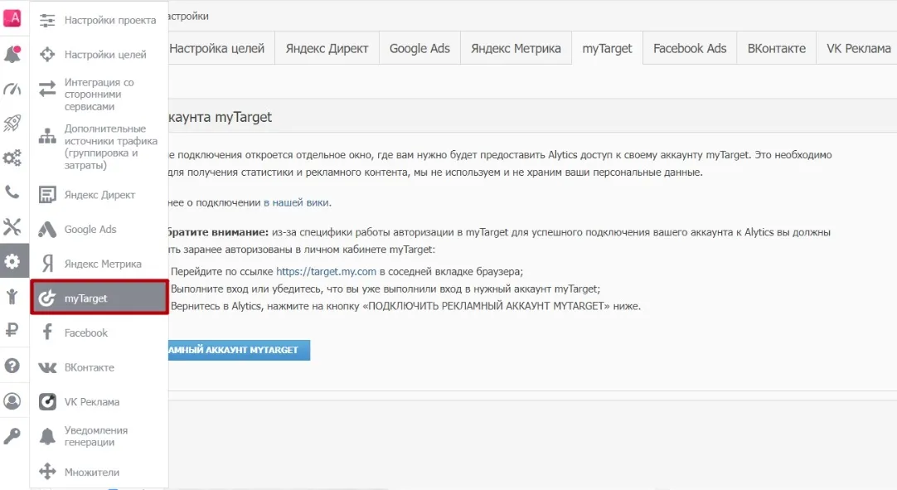
Task: Switch to myTarget tab
Action: point(607,49)
